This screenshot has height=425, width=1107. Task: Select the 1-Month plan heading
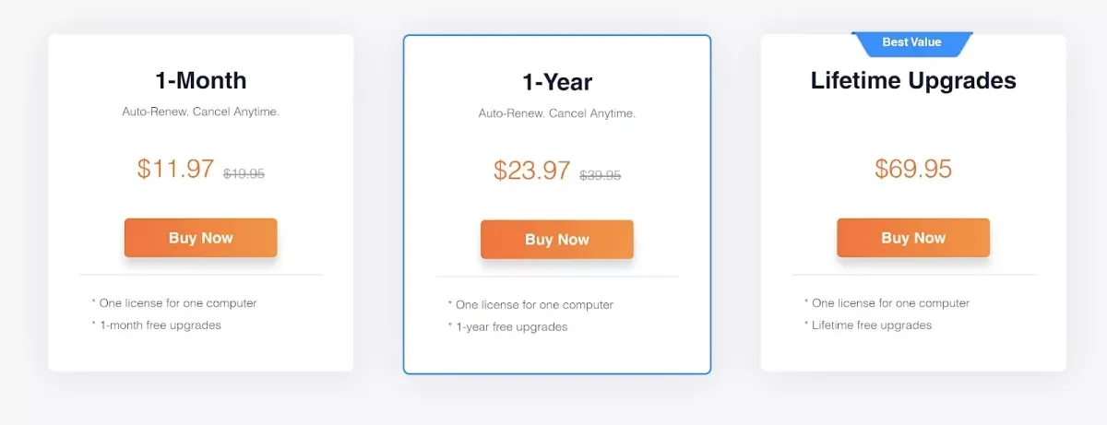click(x=200, y=80)
